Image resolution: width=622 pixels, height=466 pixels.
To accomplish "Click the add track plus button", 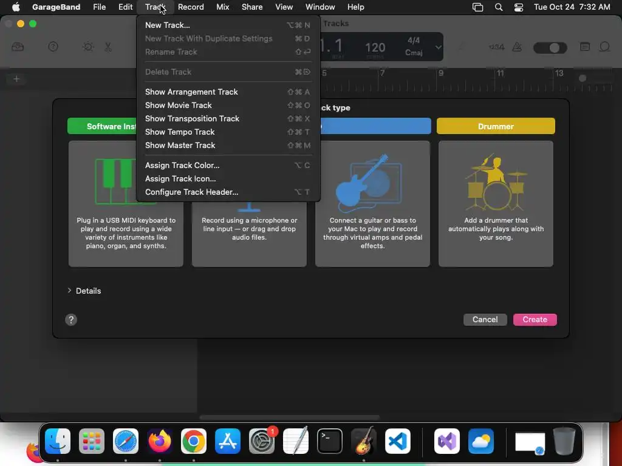I will pos(16,79).
